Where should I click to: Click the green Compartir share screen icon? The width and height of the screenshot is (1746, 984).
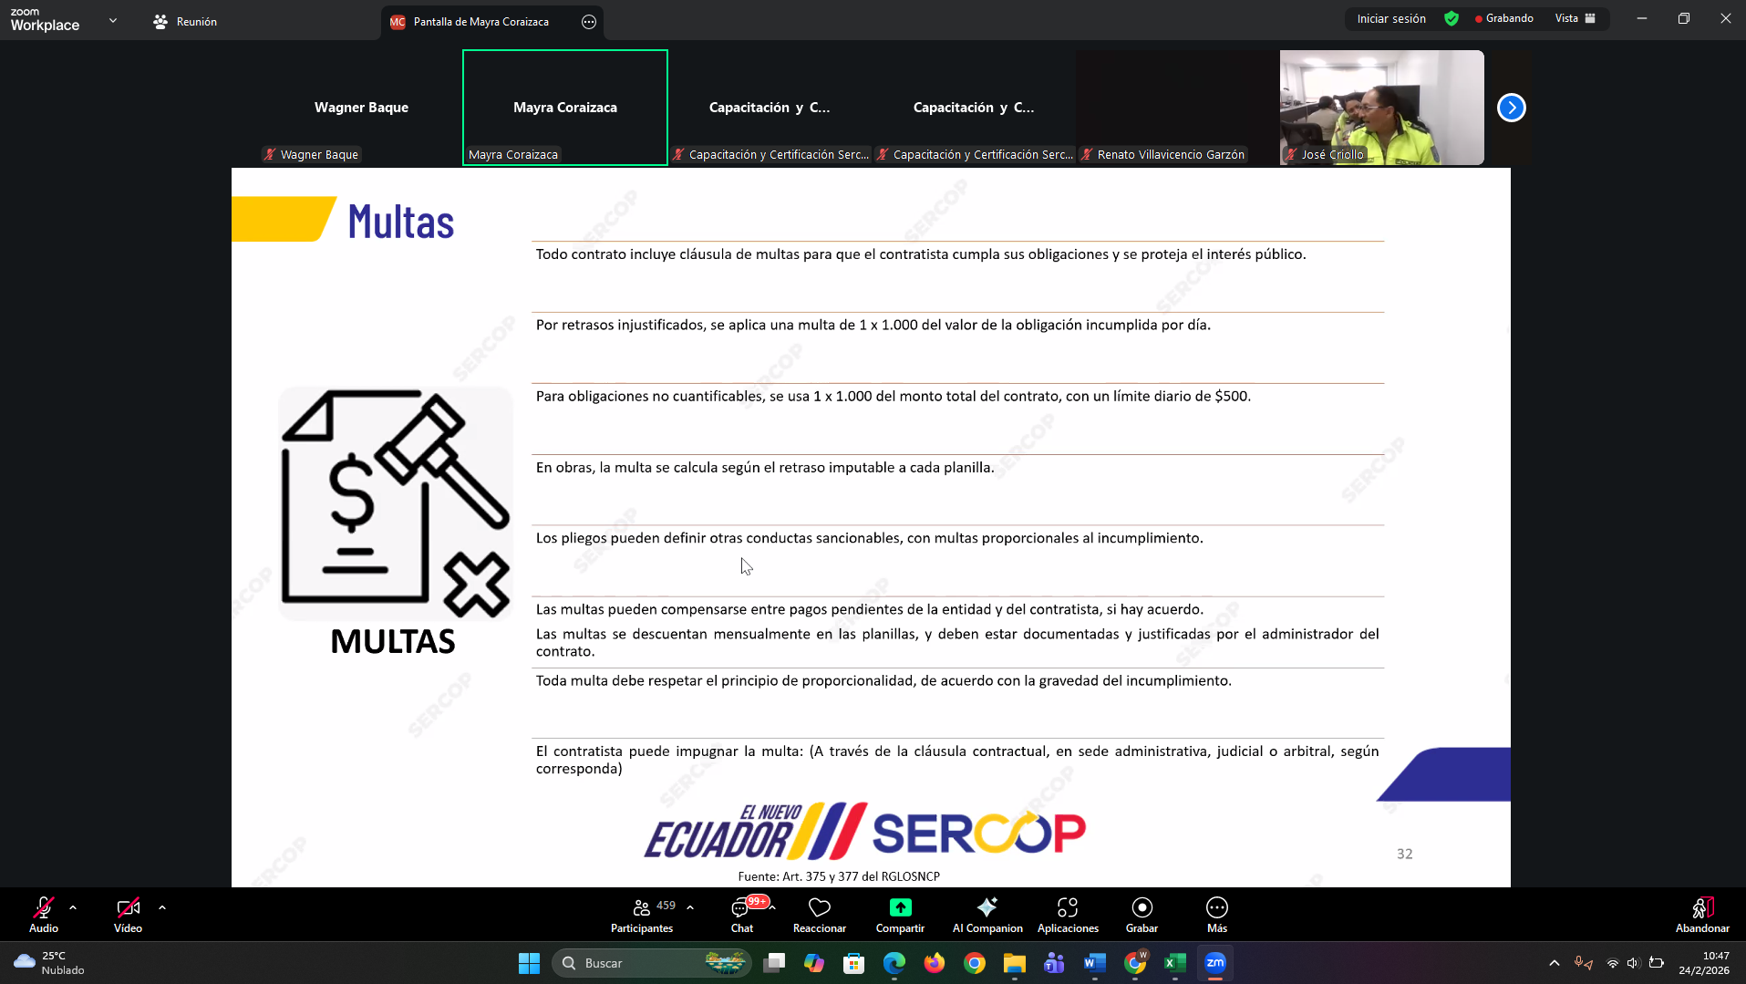tap(899, 907)
